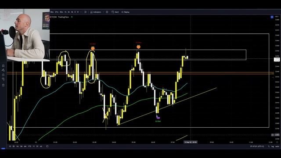The image size is (281, 158).
Task: Lock all drawing tools icon
Action: [x=3, y=75]
